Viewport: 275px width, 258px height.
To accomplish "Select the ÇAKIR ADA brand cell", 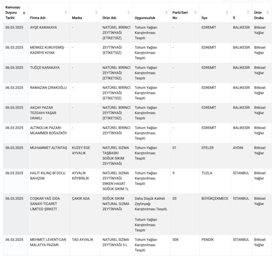I will click(81, 199).
